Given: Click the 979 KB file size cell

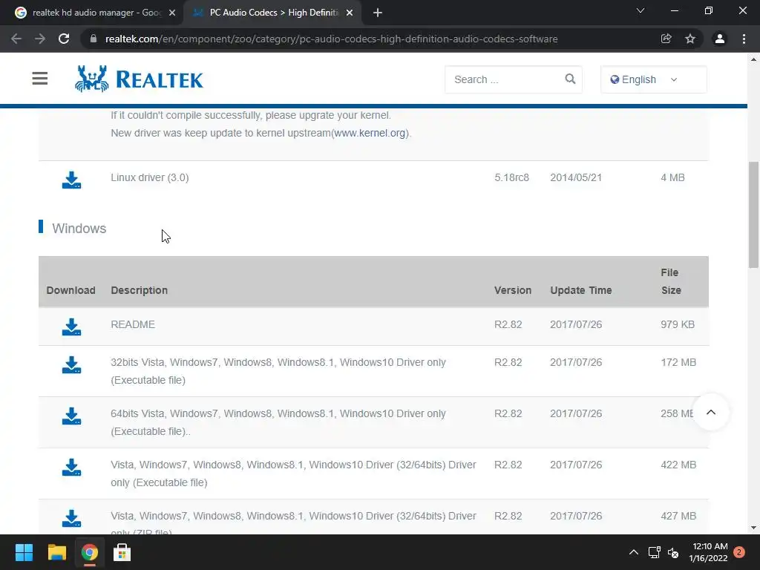Looking at the screenshot, I should click(678, 324).
